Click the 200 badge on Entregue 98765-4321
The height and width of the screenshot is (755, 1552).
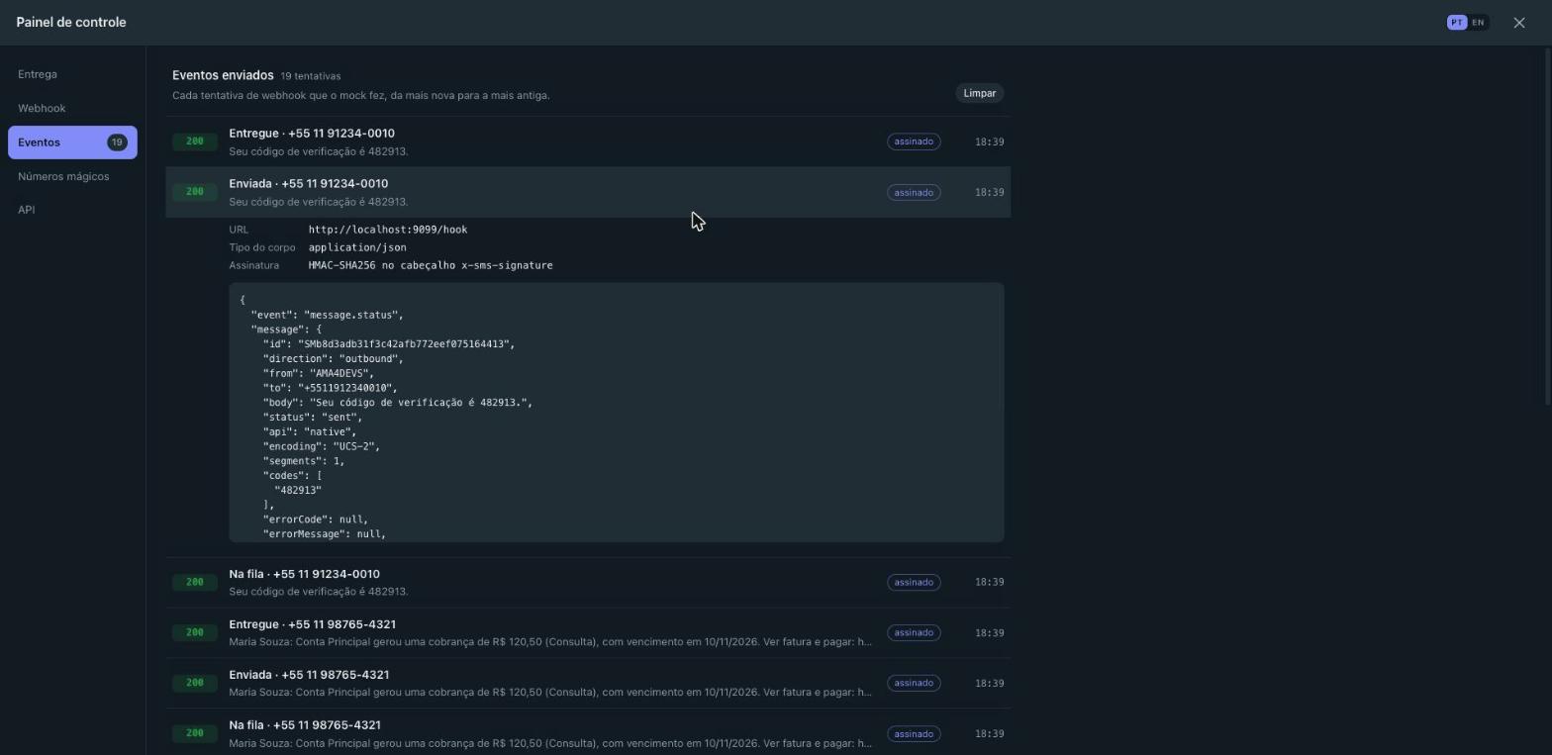pos(194,632)
